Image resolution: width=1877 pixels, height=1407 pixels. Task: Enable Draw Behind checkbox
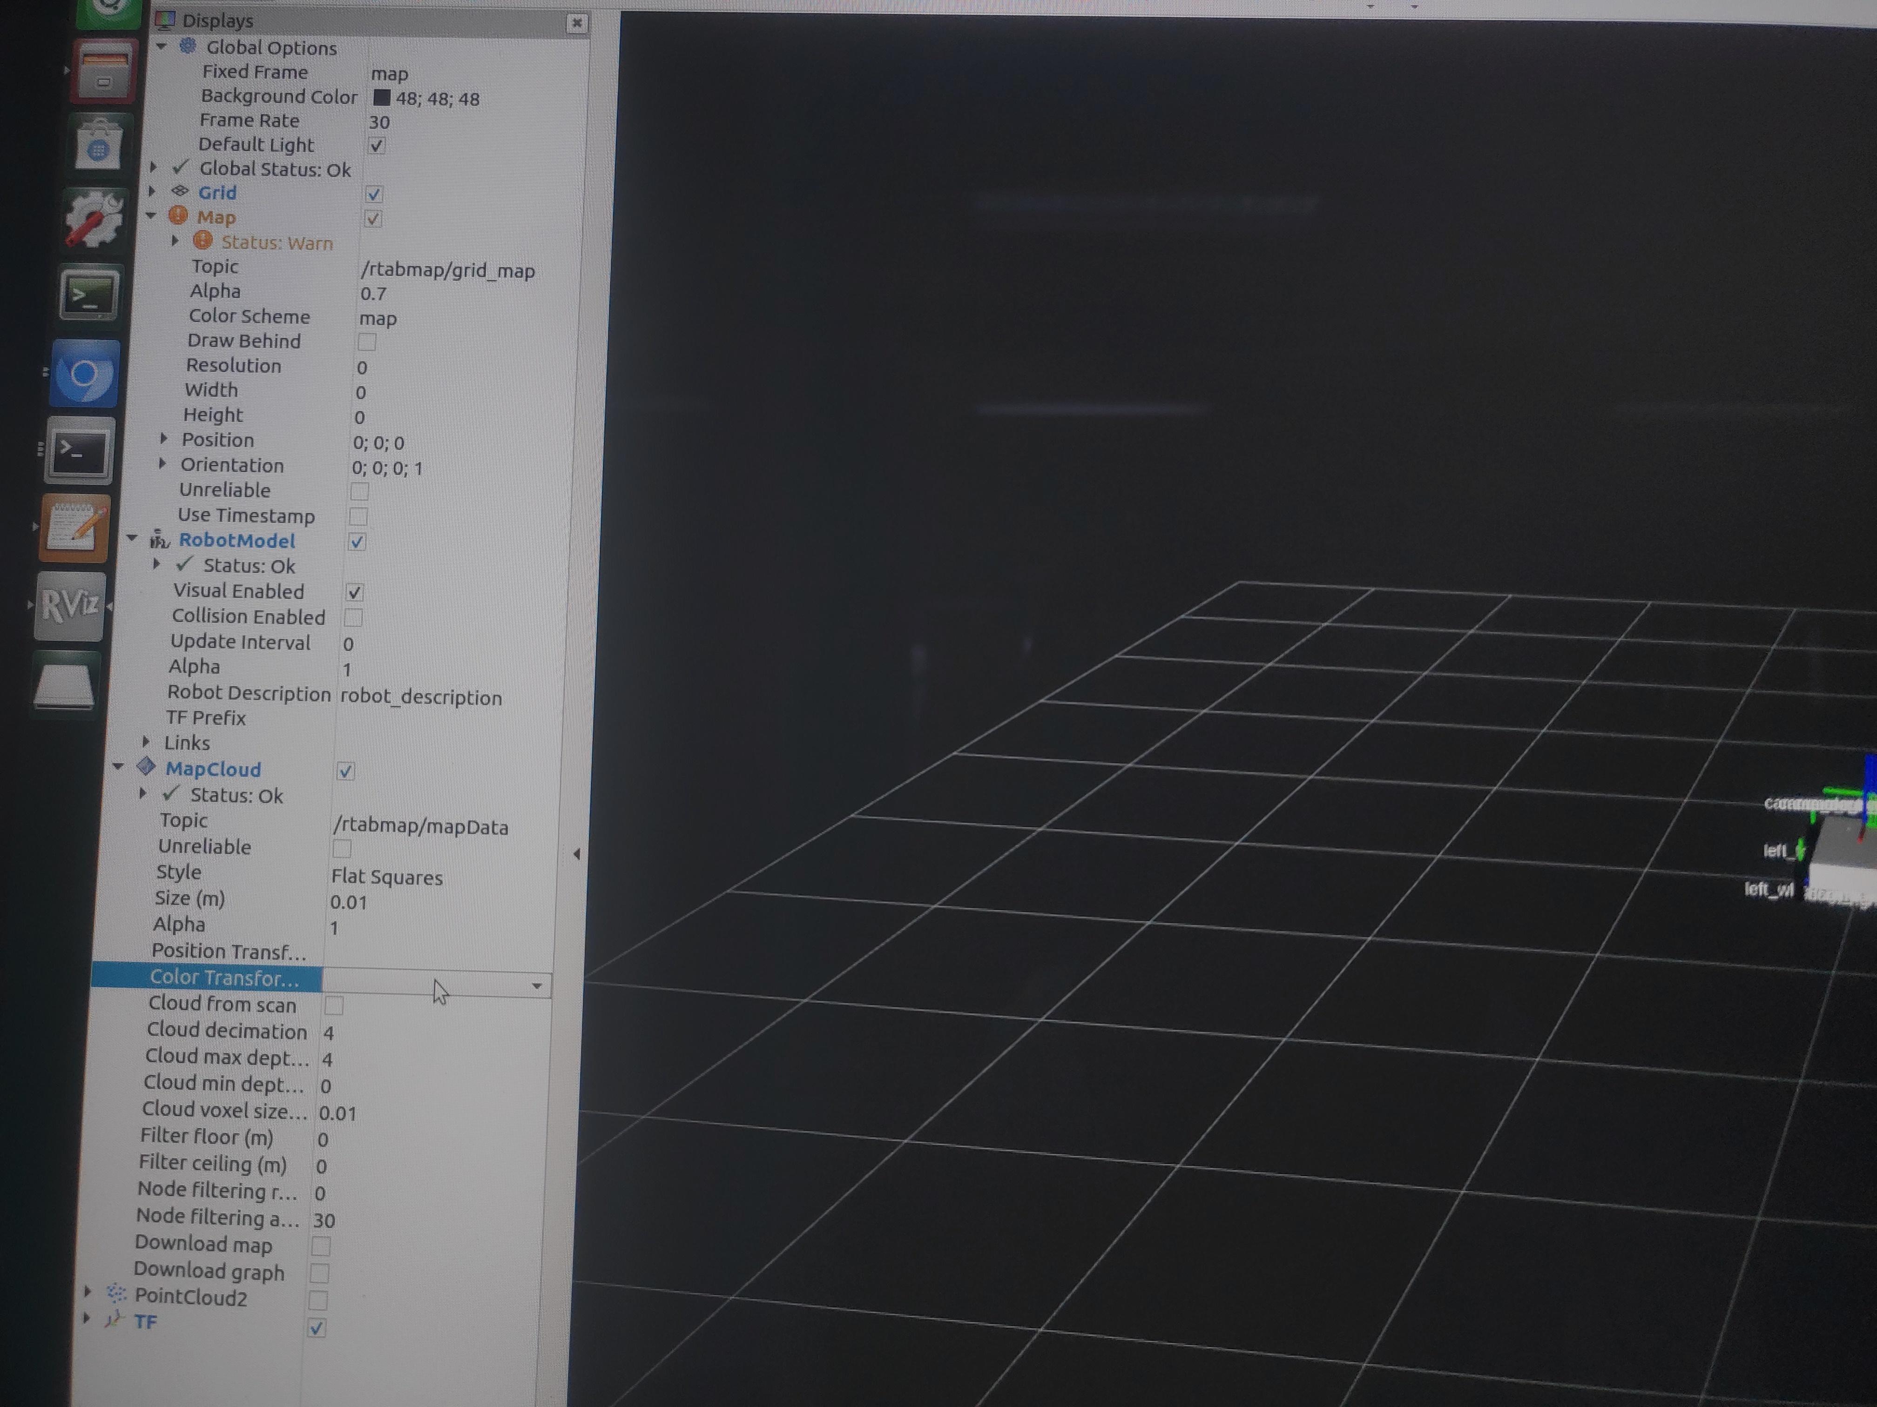pos(366,342)
